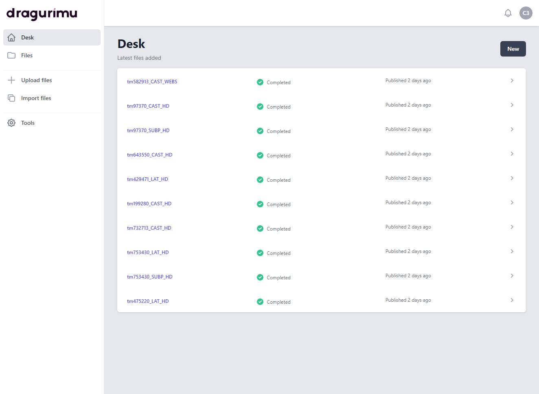Open the chevron for tm753430_SUBP_HD

(512, 276)
